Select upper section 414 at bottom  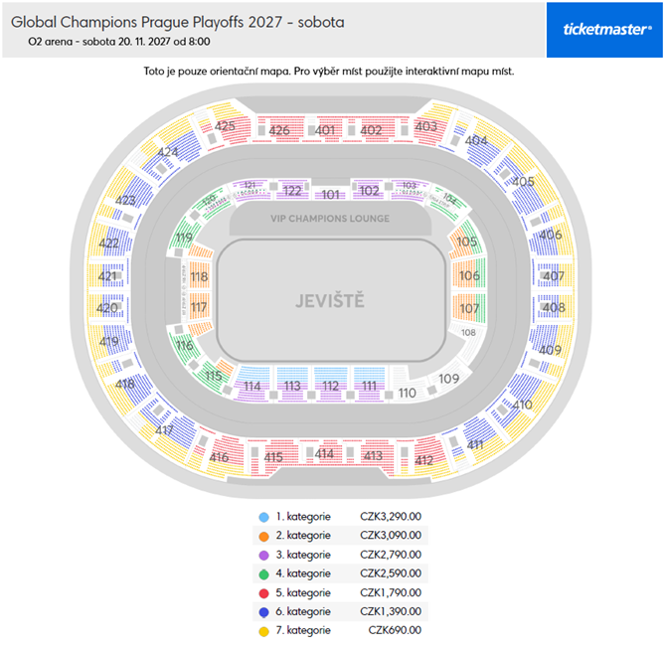[x=325, y=454]
